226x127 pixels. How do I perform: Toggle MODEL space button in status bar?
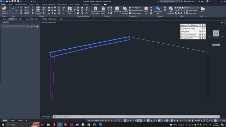(107, 121)
